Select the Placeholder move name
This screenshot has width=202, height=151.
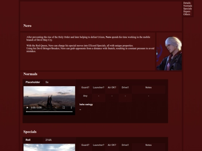[33, 82]
